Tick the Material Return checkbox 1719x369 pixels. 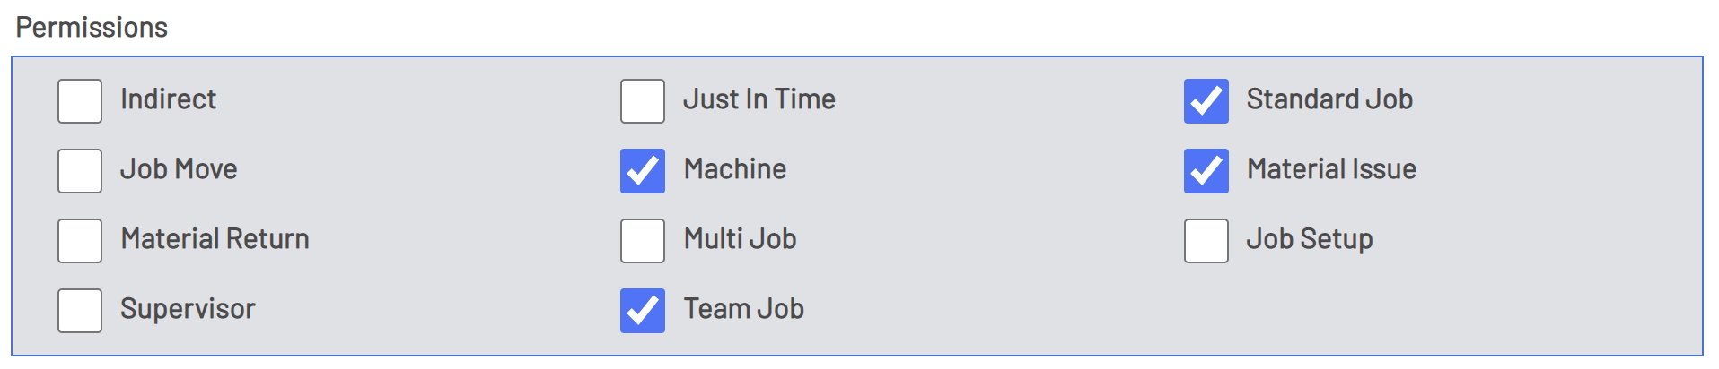[x=80, y=241]
